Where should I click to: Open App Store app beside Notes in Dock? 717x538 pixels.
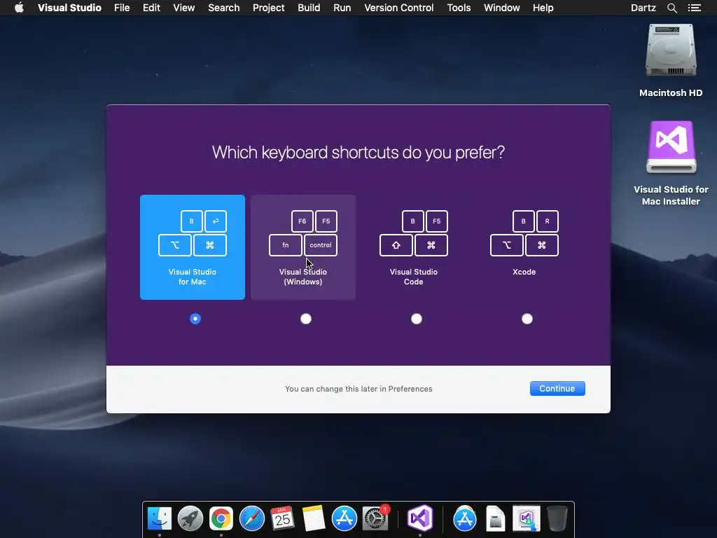click(344, 518)
